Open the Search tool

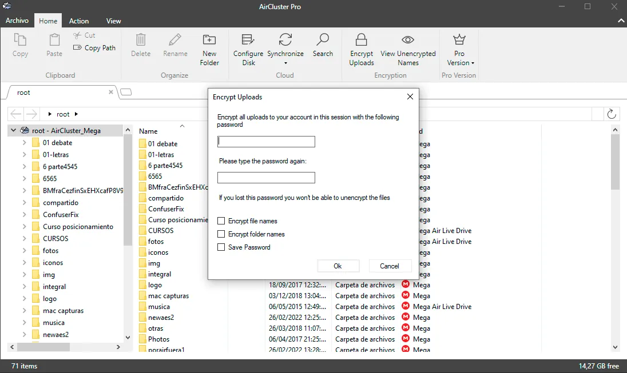click(323, 45)
